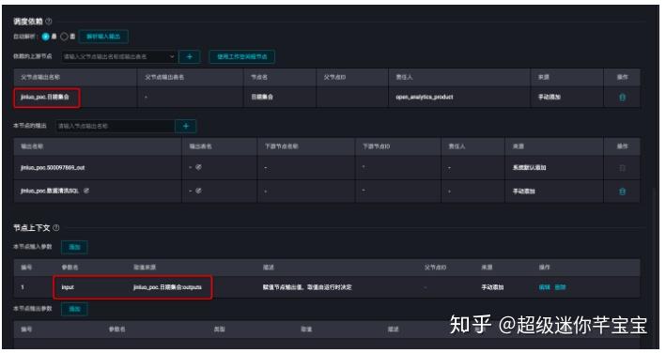Image resolution: width=666 pixels, height=353 pixels.
Task: Click the jinluo_poc.日期集合 parent output name
Action: (x=44, y=97)
